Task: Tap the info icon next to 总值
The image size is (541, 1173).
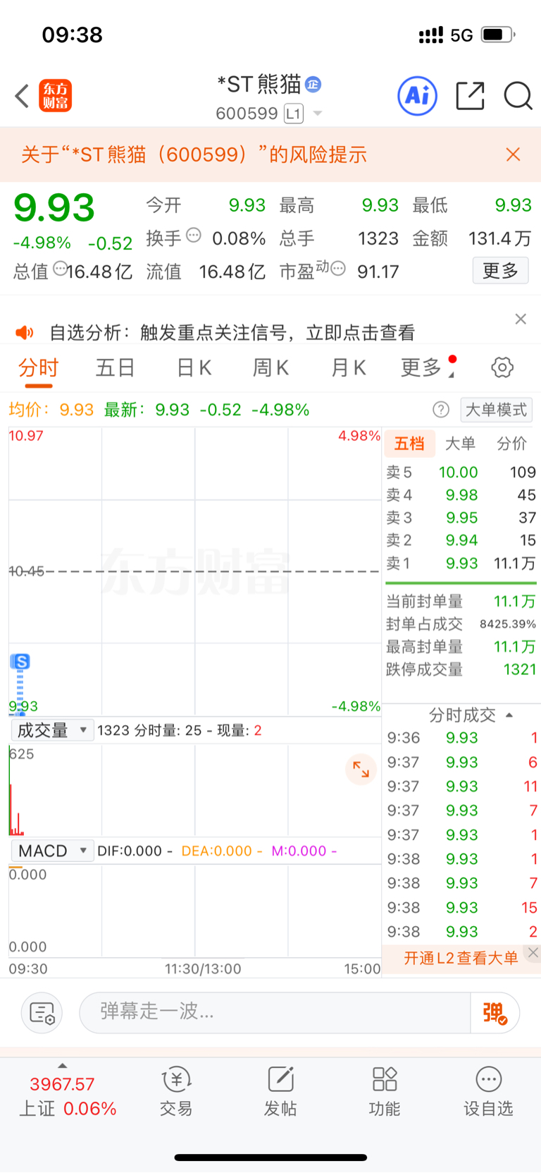Action: pyautogui.click(x=60, y=268)
